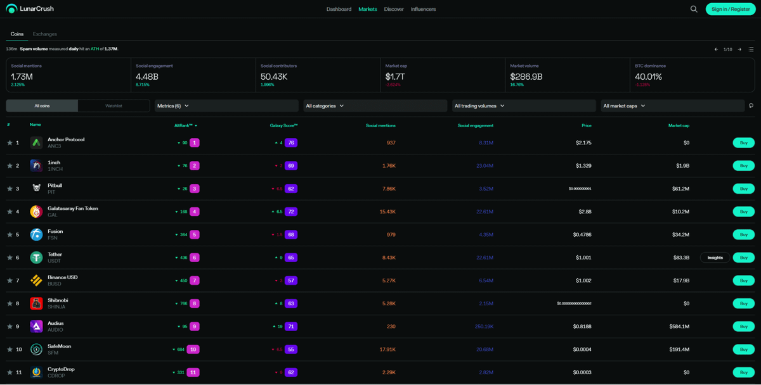The width and height of the screenshot is (761, 385).
Task: Click the Tether coin logo
Action: [36, 258]
